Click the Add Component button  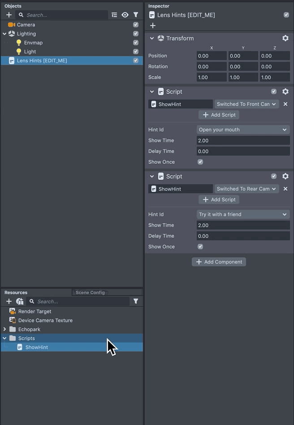coord(219,262)
